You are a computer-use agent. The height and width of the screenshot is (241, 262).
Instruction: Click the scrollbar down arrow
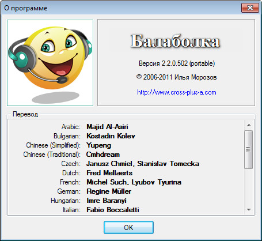[x=249, y=210]
